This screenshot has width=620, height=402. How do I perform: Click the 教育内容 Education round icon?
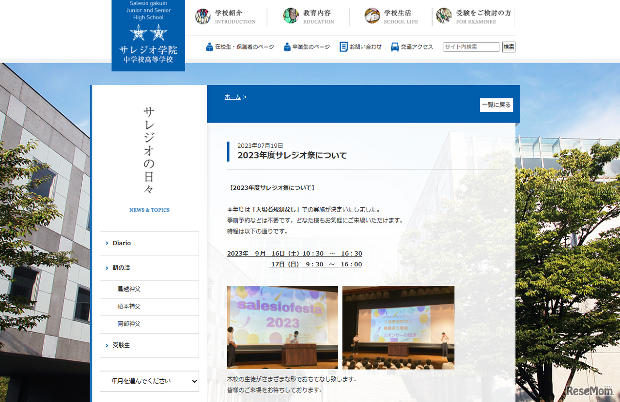click(291, 16)
